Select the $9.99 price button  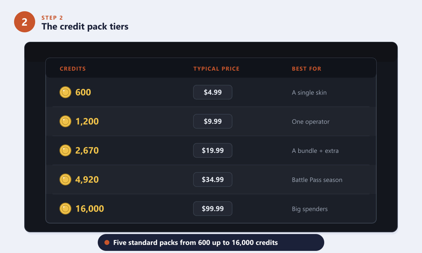pyautogui.click(x=213, y=122)
